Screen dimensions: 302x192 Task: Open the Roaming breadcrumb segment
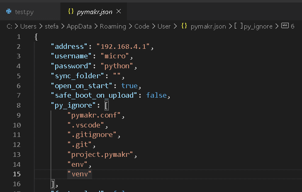pyautogui.click(x=113, y=26)
